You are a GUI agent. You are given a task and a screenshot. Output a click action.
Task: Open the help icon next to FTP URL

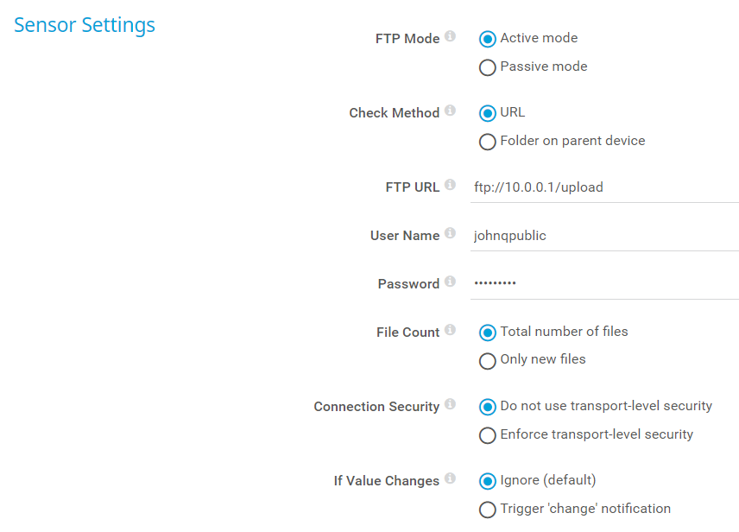tap(450, 186)
